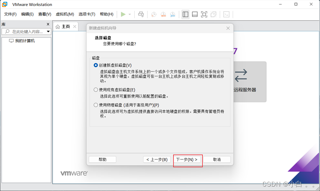Open the power options dropdown arrow
320x191 pixels.
[129, 14]
